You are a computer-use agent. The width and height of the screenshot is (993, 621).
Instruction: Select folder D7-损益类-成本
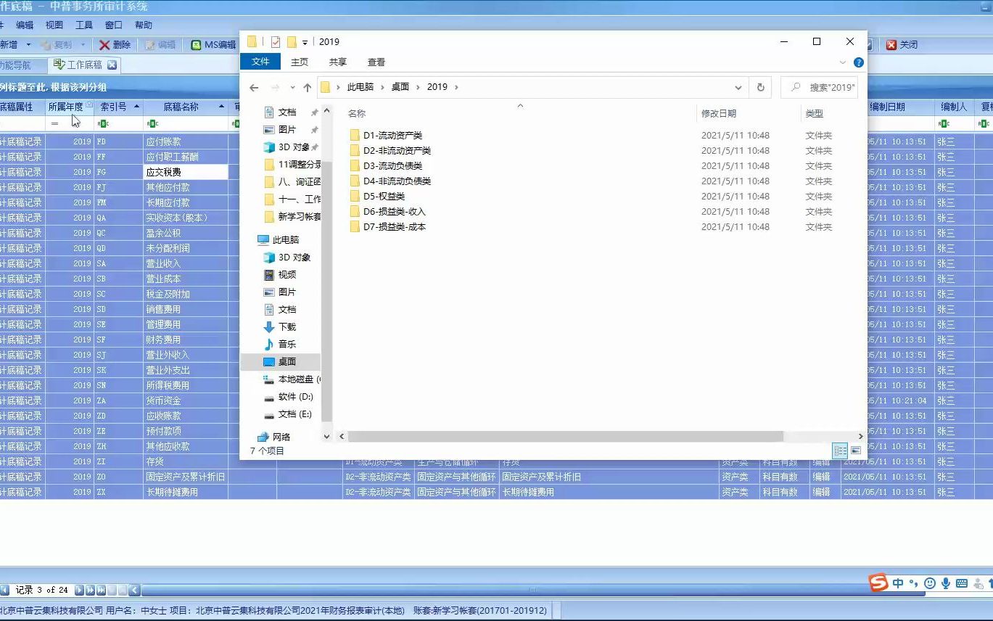tap(395, 227)
